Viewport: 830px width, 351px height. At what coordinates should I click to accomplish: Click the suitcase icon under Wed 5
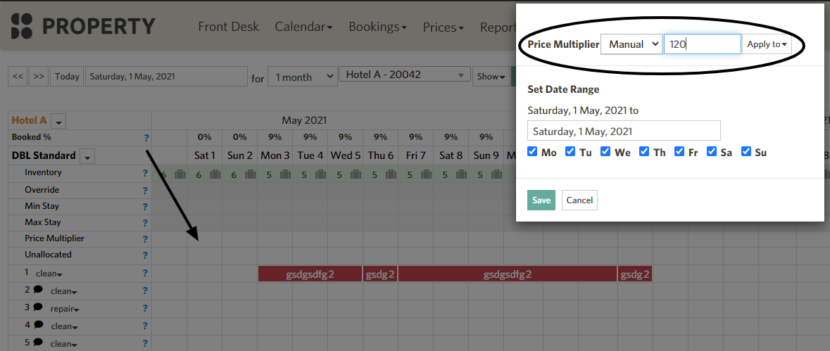pos(356,174)
